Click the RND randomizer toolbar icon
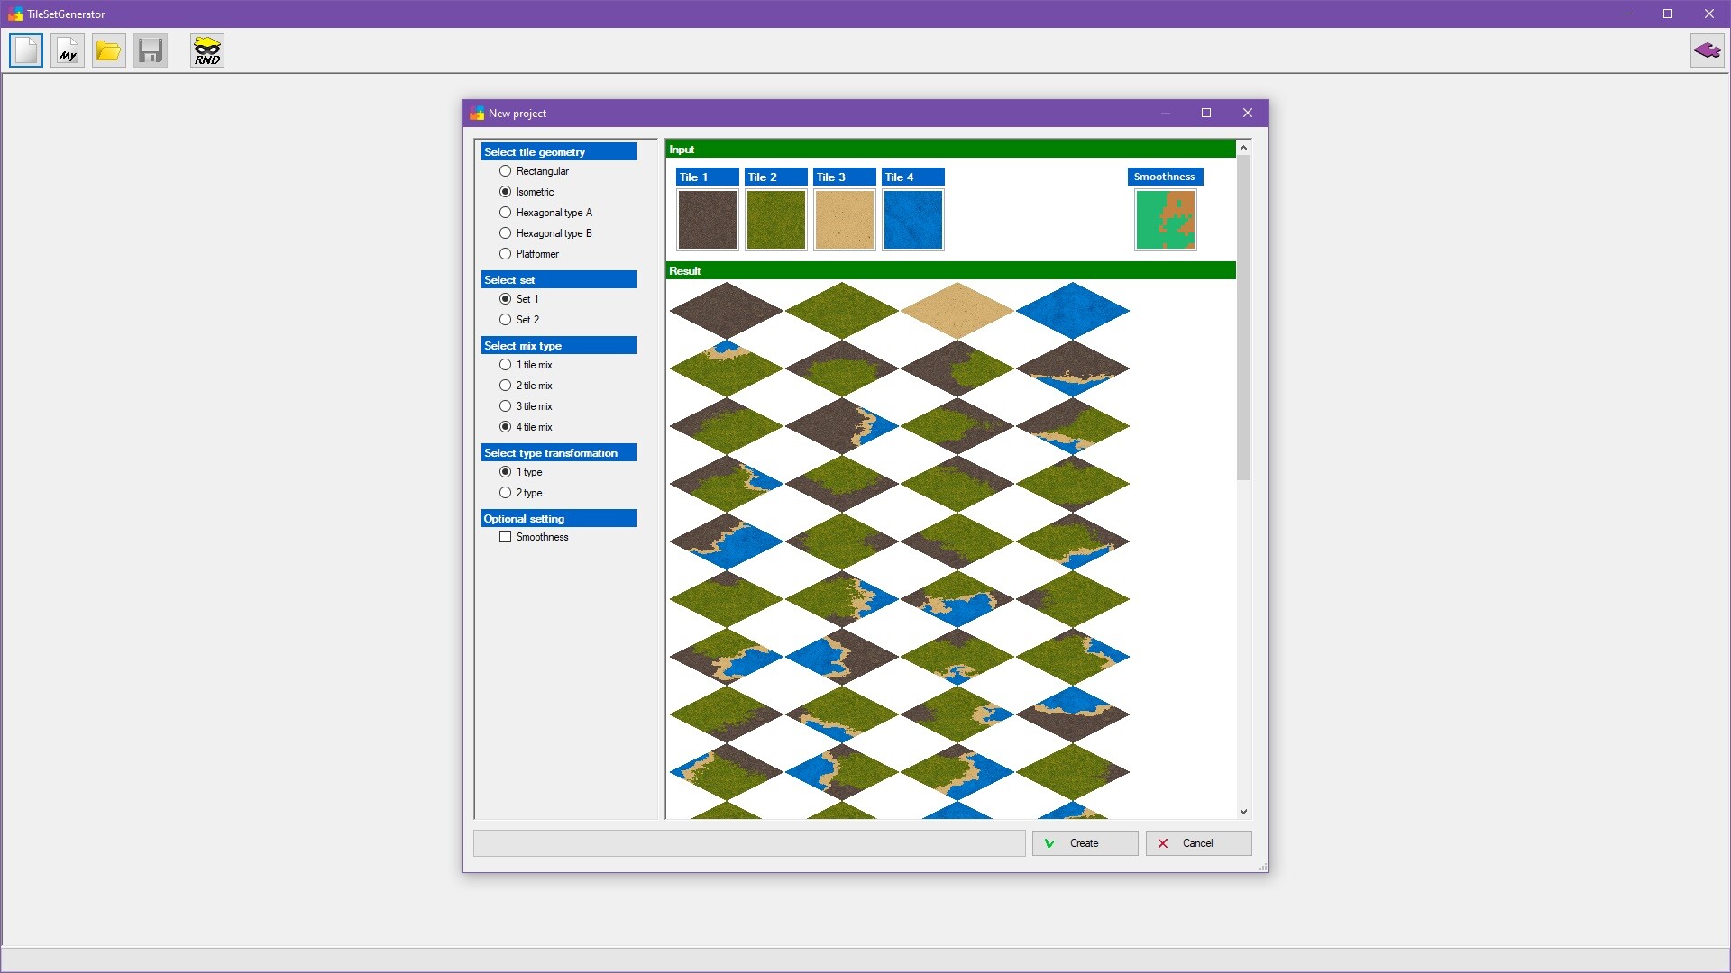 [206, 50]
